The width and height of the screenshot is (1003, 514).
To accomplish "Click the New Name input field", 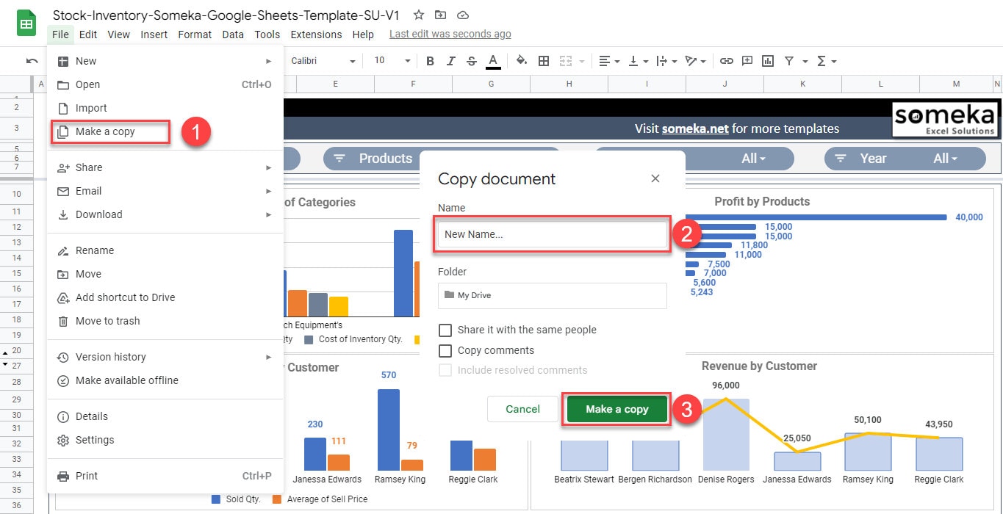I will coord(552,233).
